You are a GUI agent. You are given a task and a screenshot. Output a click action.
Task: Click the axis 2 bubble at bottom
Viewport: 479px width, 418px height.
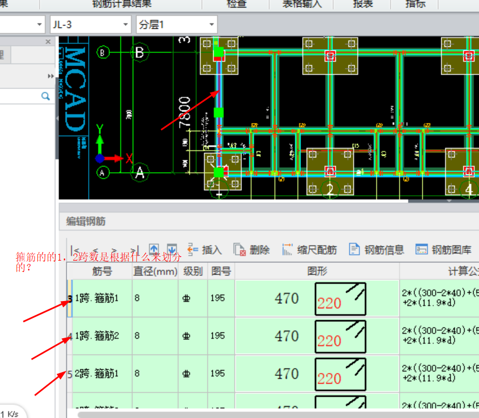tap(330, 189)
